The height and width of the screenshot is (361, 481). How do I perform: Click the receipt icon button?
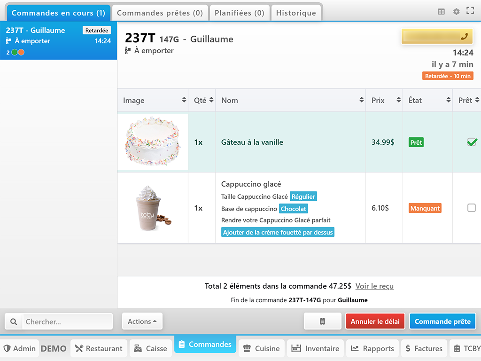click(x=322, y=322)
